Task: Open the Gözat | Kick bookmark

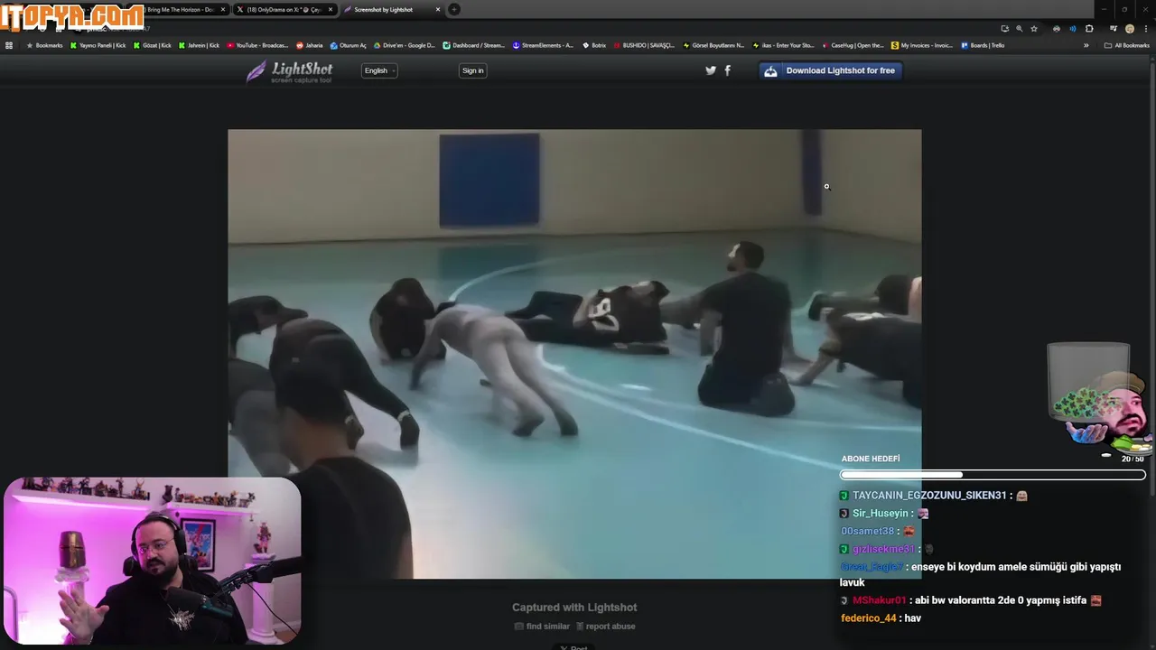Action: tap(152, 45)
